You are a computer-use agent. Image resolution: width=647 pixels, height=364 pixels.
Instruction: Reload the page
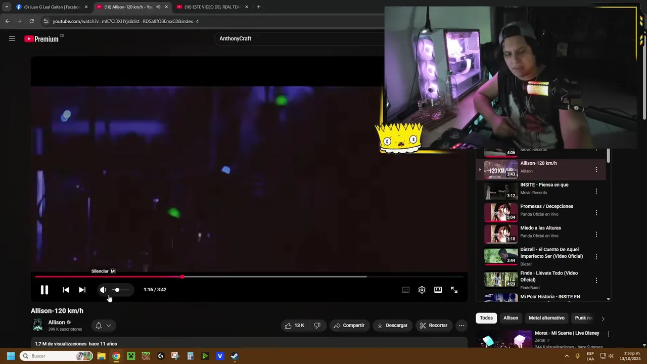[x=31, y=21]
